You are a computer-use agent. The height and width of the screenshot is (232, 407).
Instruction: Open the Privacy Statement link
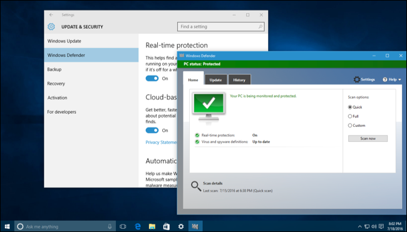(161, 142)
